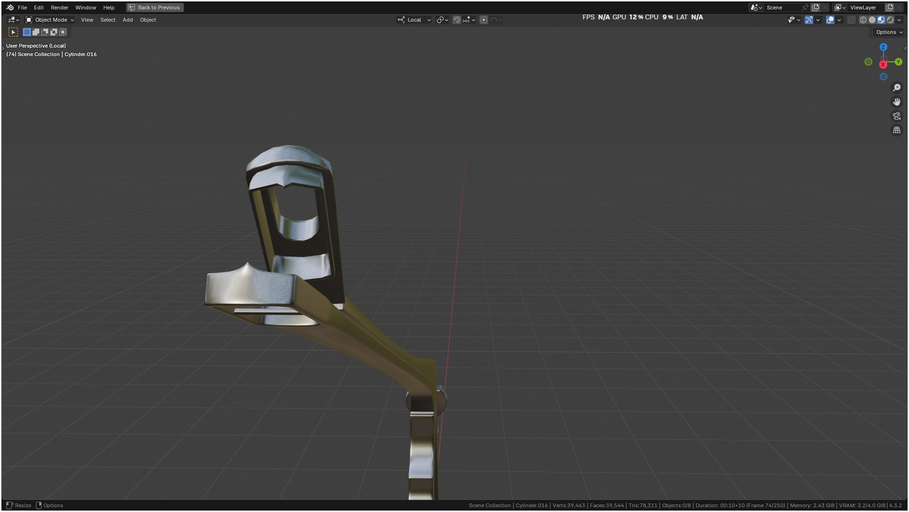
Task: Choose the subtract selection mode icon
Action: (45, 32)
